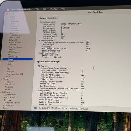This screenshot has width=131, height=131.
Task: Click 12345678's MacBook Pro in path bar
Action: pos(51,108)
